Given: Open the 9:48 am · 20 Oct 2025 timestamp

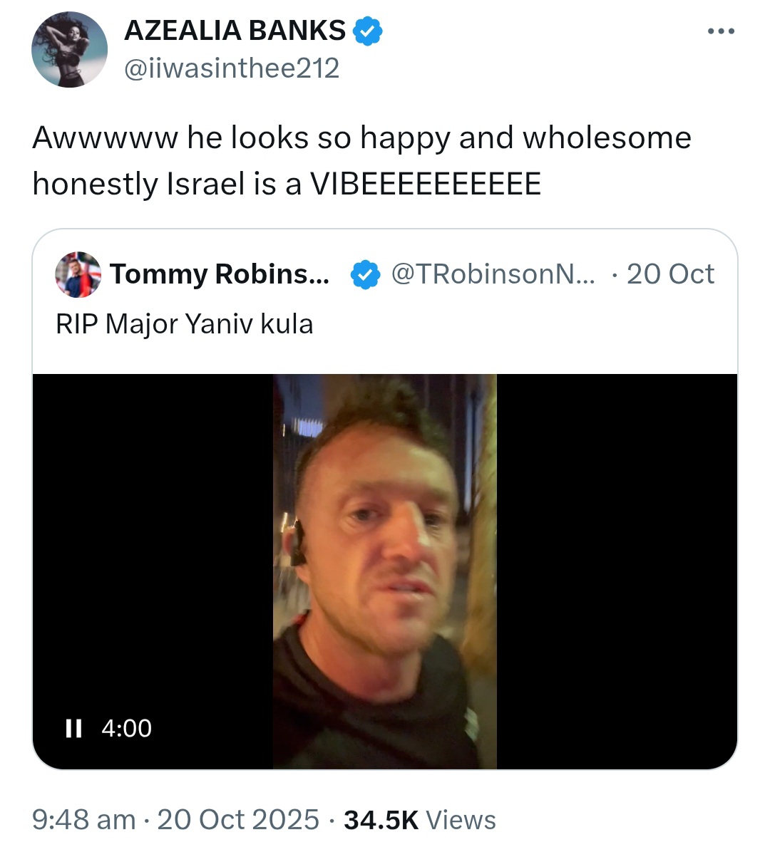Looking at the screenshot, I should click(x=175, y=820).
